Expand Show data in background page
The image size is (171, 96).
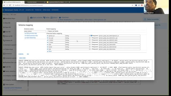pos(88,20)
